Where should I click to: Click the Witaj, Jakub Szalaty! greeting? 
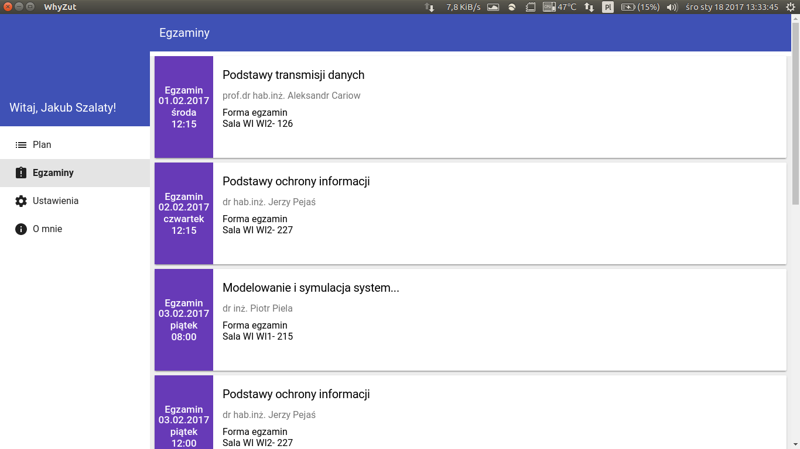click(x=63, y=108)
